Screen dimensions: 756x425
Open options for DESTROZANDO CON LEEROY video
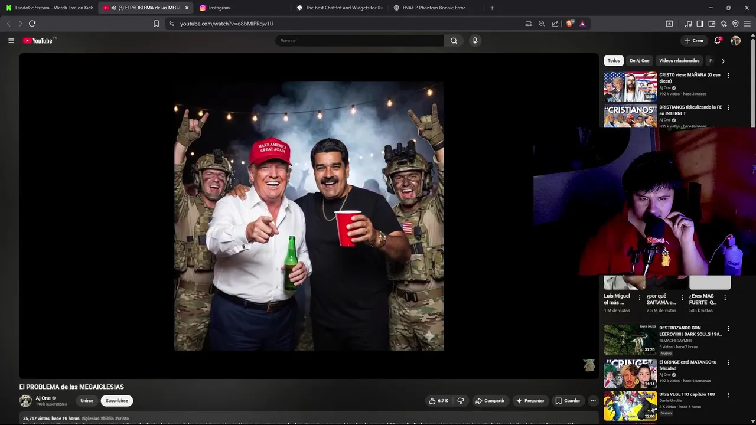click(728, 328)
